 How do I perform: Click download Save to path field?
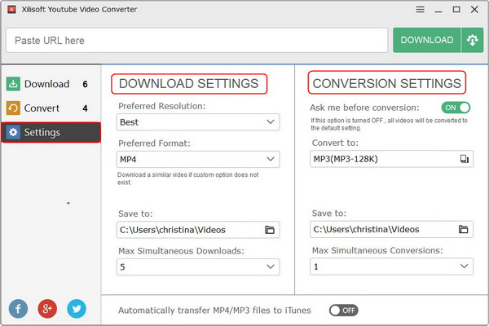[198, 230]
